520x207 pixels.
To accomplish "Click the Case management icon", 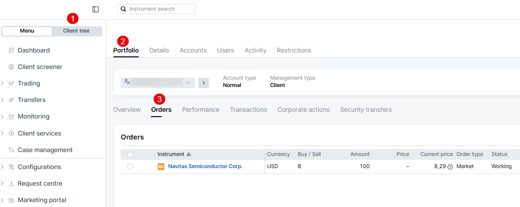I will [x=11, y=150].
